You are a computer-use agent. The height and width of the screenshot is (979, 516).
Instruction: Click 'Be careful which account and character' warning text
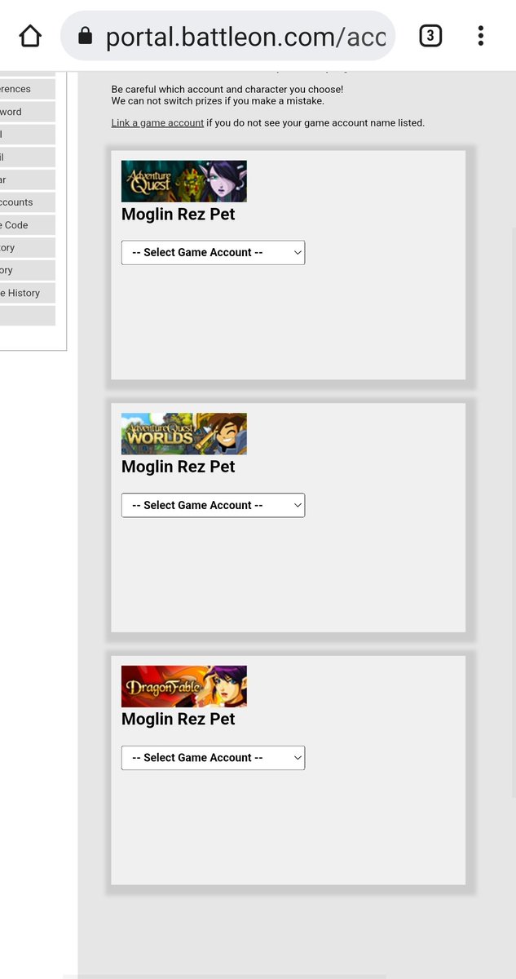(x=227, y=89)
